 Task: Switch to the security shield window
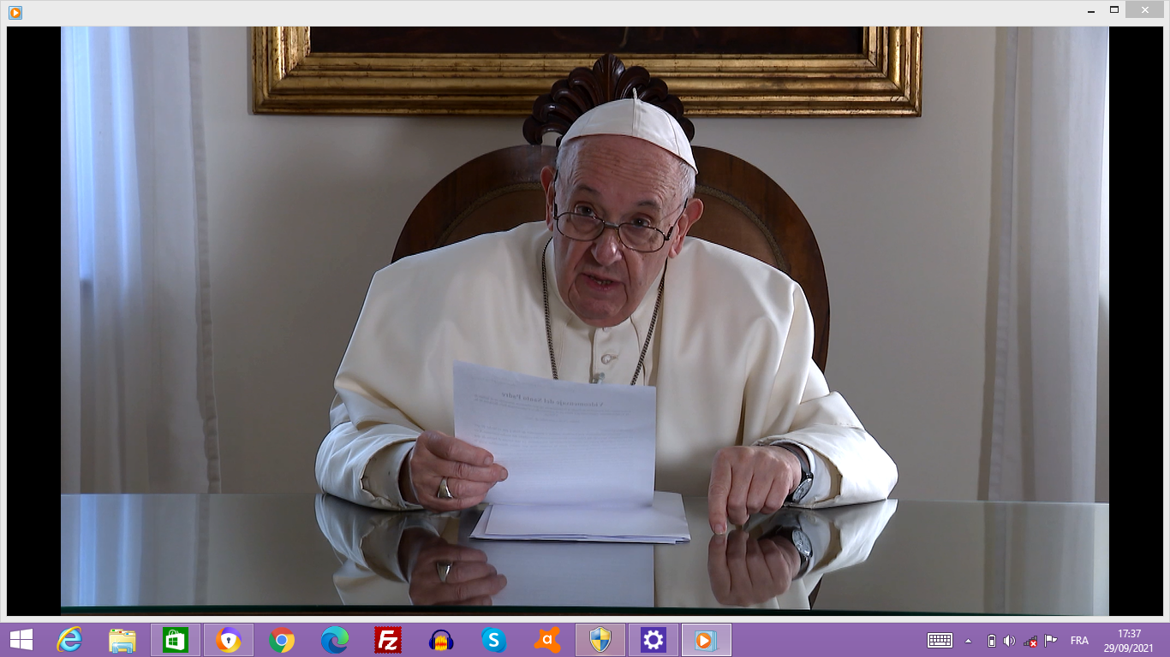600,640
